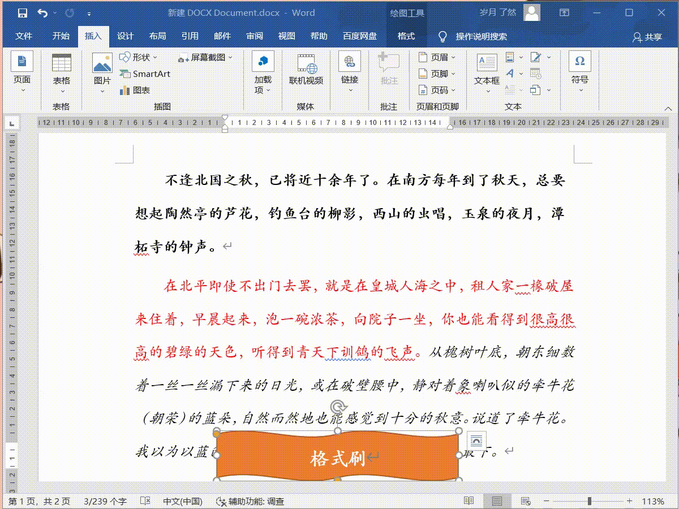Switch to Web Layout view
679x509 pixels.
[525, 501]
